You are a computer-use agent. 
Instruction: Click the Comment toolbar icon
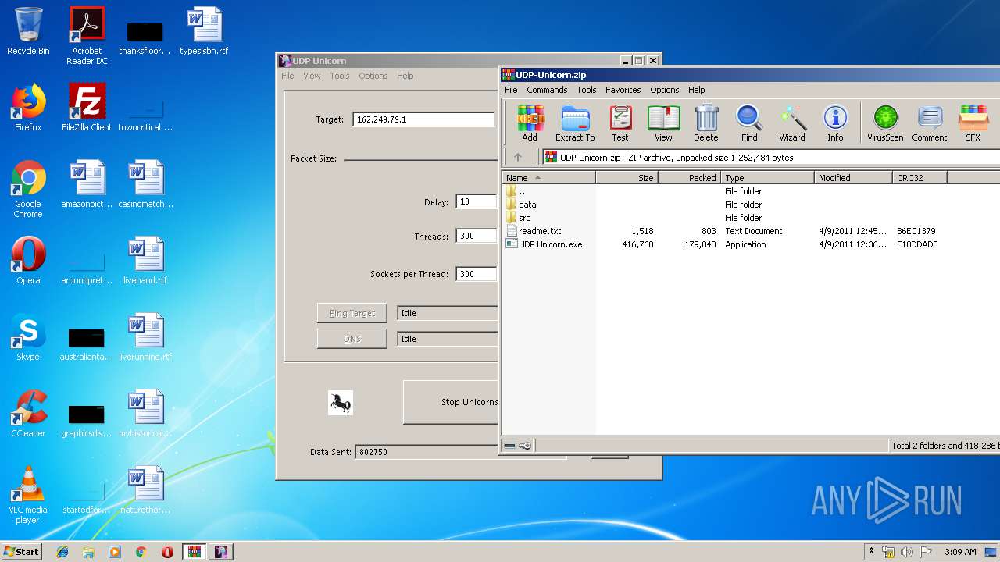coord(929,123)
